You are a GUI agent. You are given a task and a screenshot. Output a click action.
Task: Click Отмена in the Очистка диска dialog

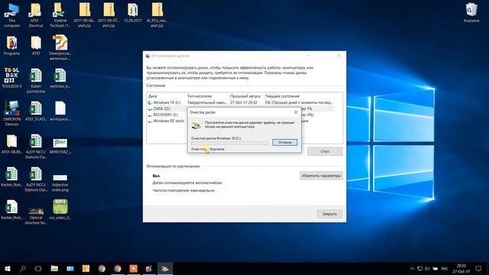285,142
